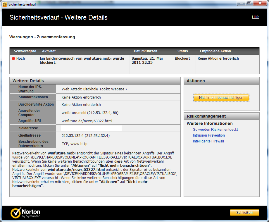Click Keine Aktion erforderlich in Empfohlene Aktion column
This screenshot has height=222, width=269.
218,58
